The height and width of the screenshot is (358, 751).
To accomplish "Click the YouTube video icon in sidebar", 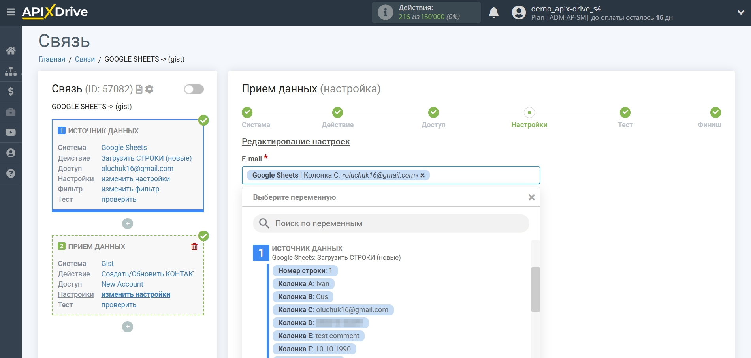I will click(x=11, y=133).
